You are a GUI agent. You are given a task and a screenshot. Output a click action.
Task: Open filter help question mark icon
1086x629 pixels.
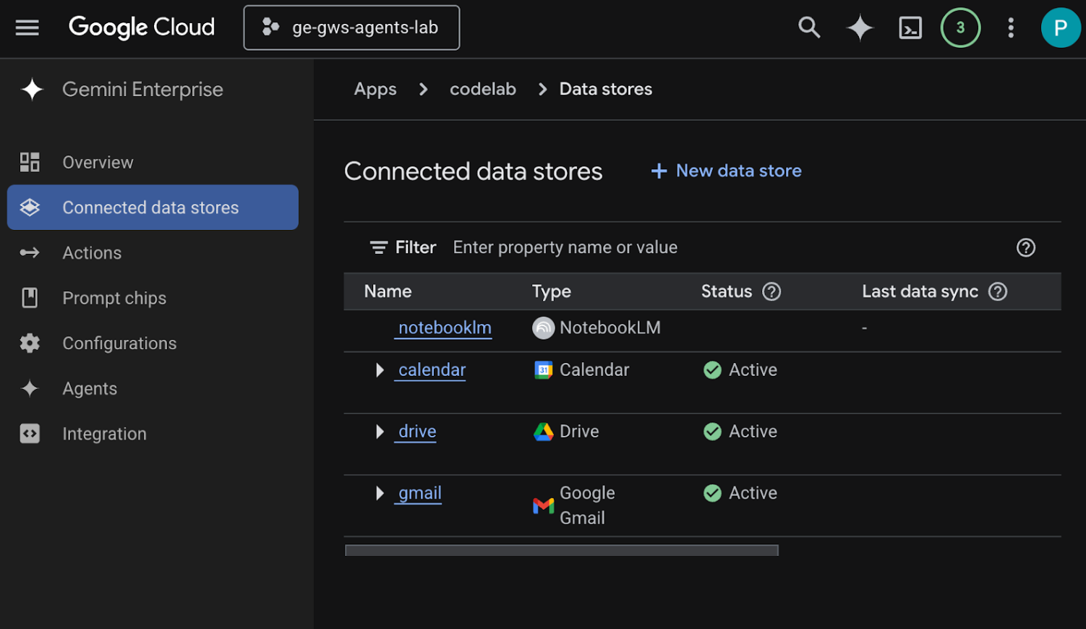(1025, 247)
